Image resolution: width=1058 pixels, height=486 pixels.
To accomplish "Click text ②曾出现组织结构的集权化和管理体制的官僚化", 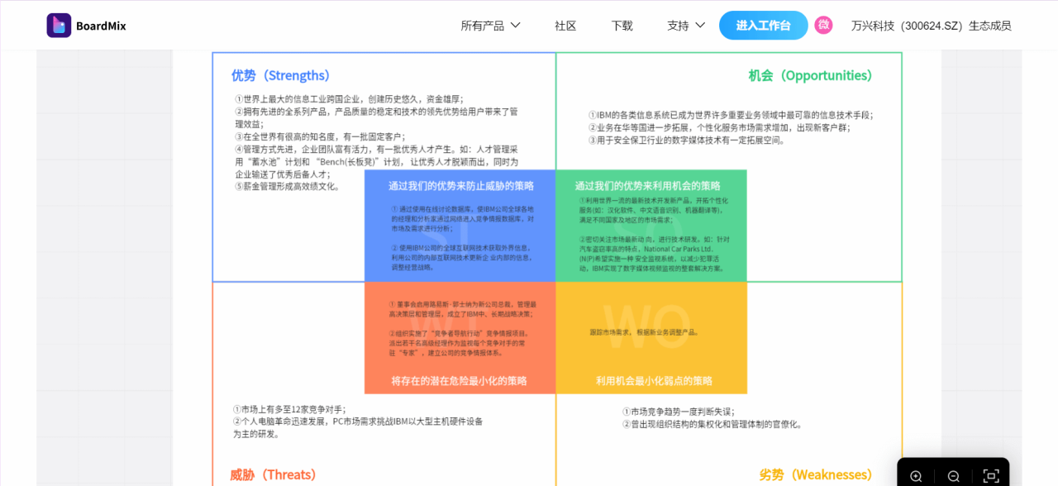I will coord(712,424).
